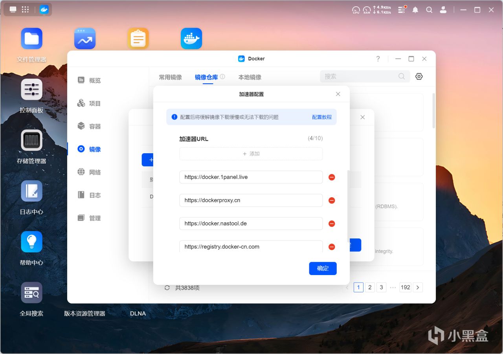Go to page 2 of images

point(370,287)
